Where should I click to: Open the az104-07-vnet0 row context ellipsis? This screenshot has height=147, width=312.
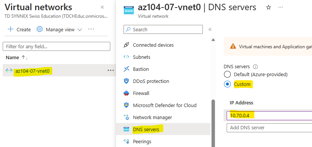pos(111,70)
